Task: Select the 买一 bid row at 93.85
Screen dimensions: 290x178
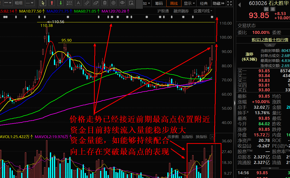Action: tap(264, 71)
